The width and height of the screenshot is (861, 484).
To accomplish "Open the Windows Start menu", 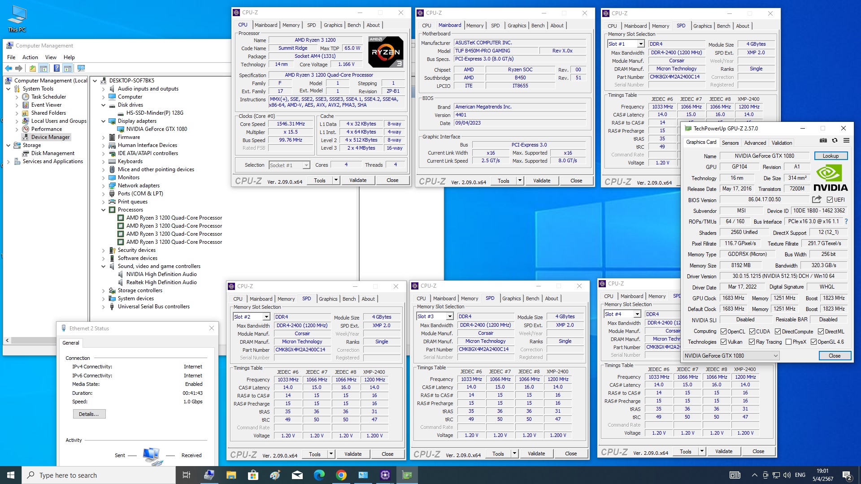I will coord(11,475).
